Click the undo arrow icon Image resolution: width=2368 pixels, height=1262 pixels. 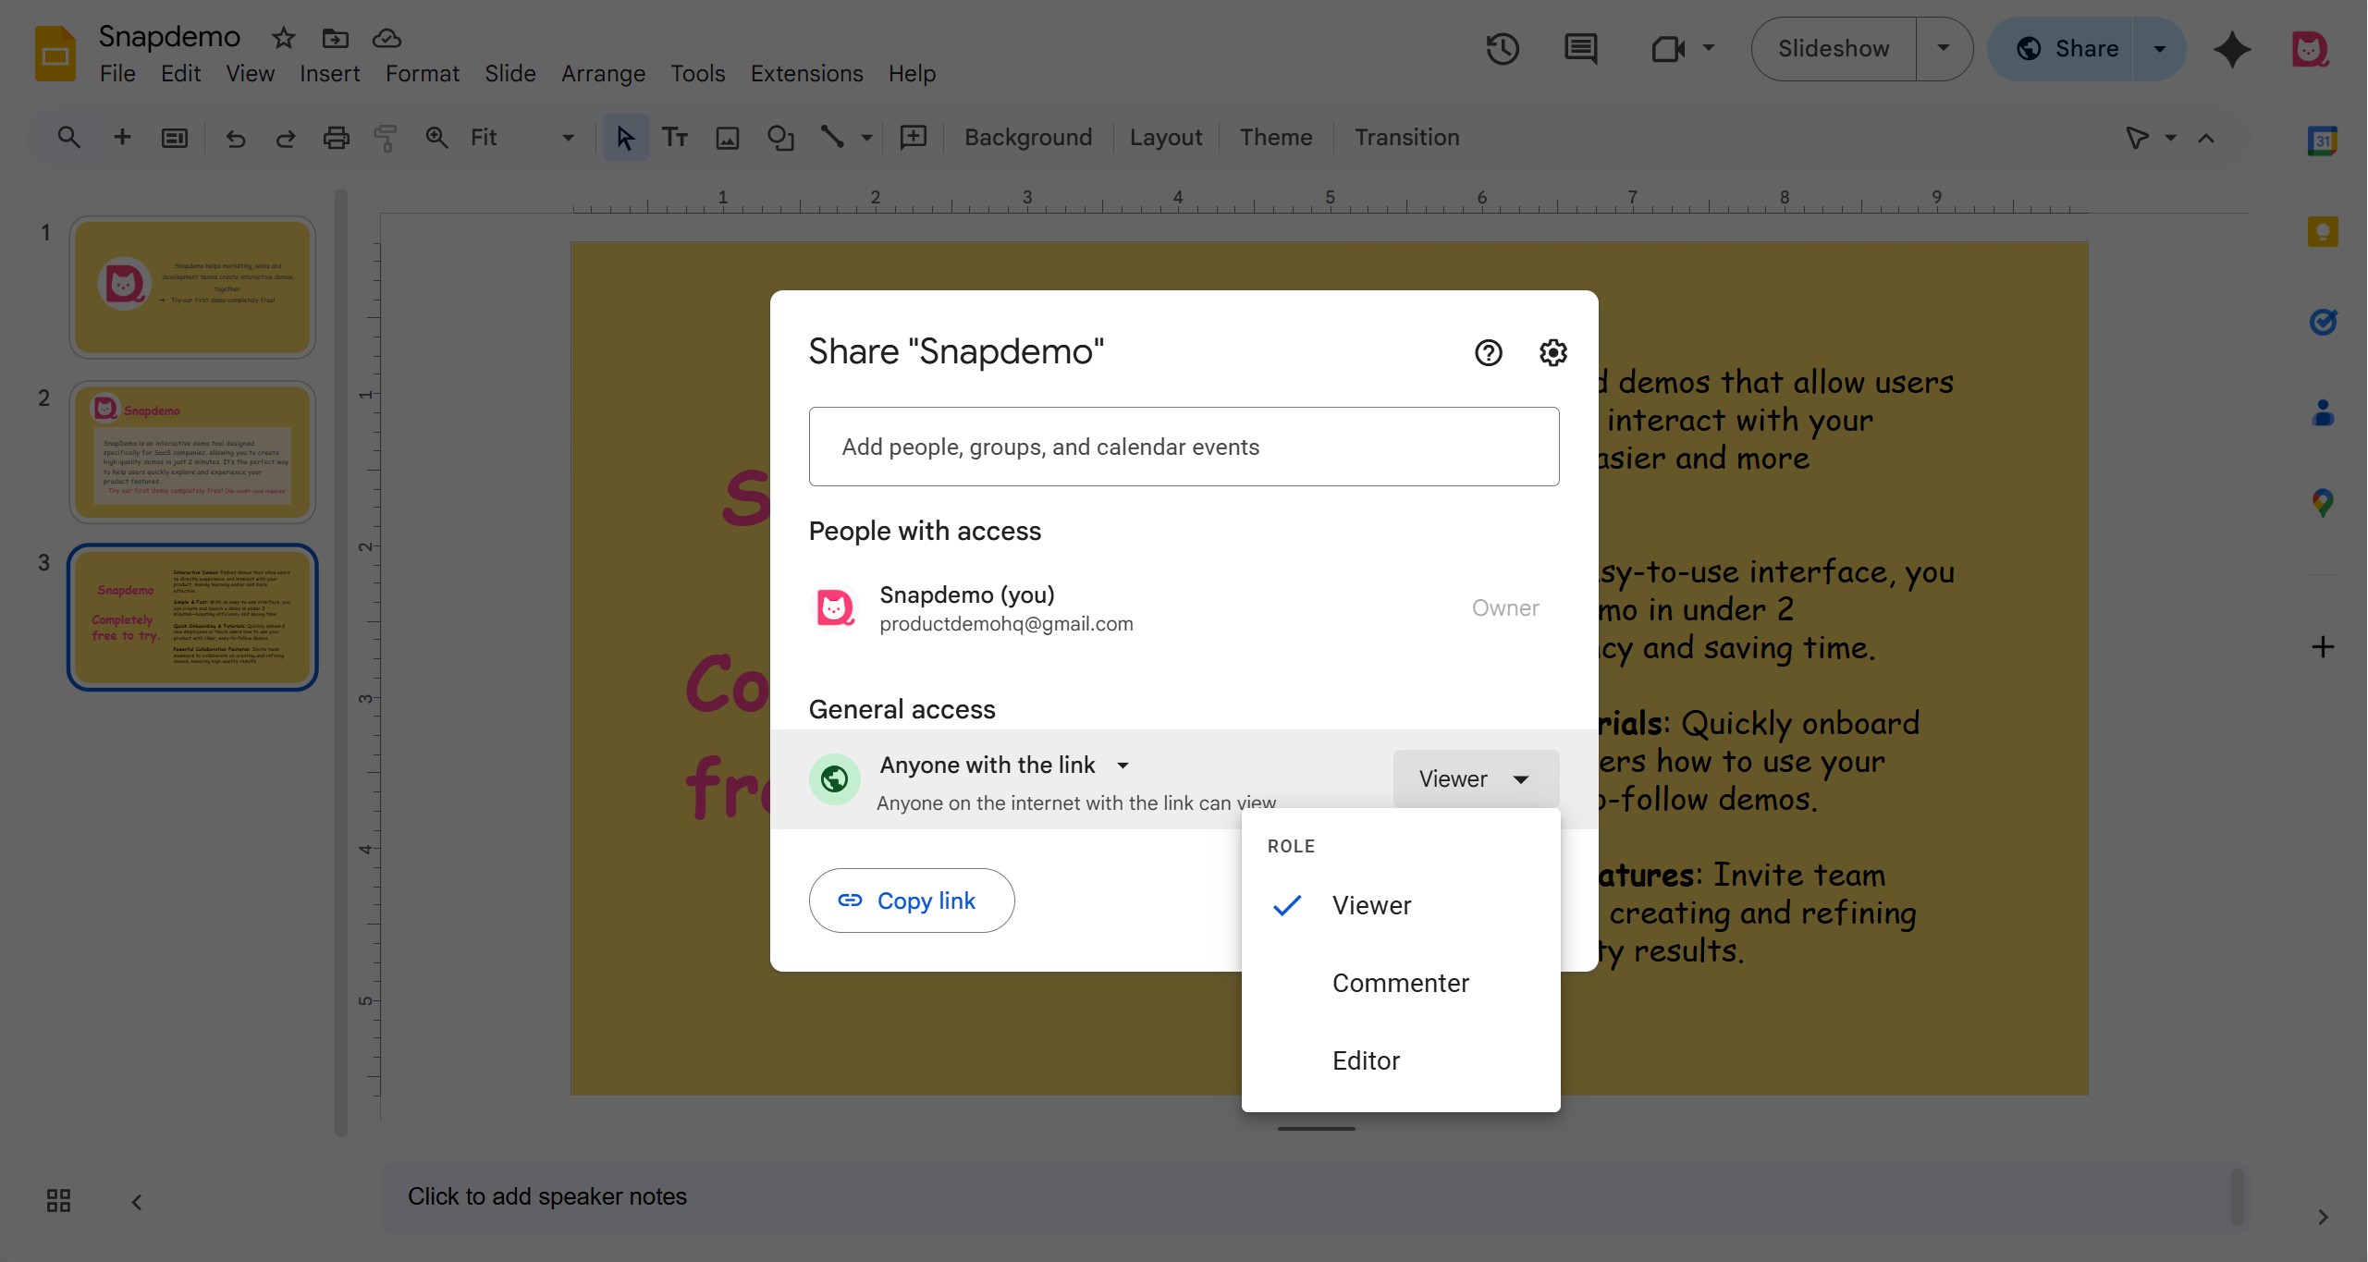[236, 138]
